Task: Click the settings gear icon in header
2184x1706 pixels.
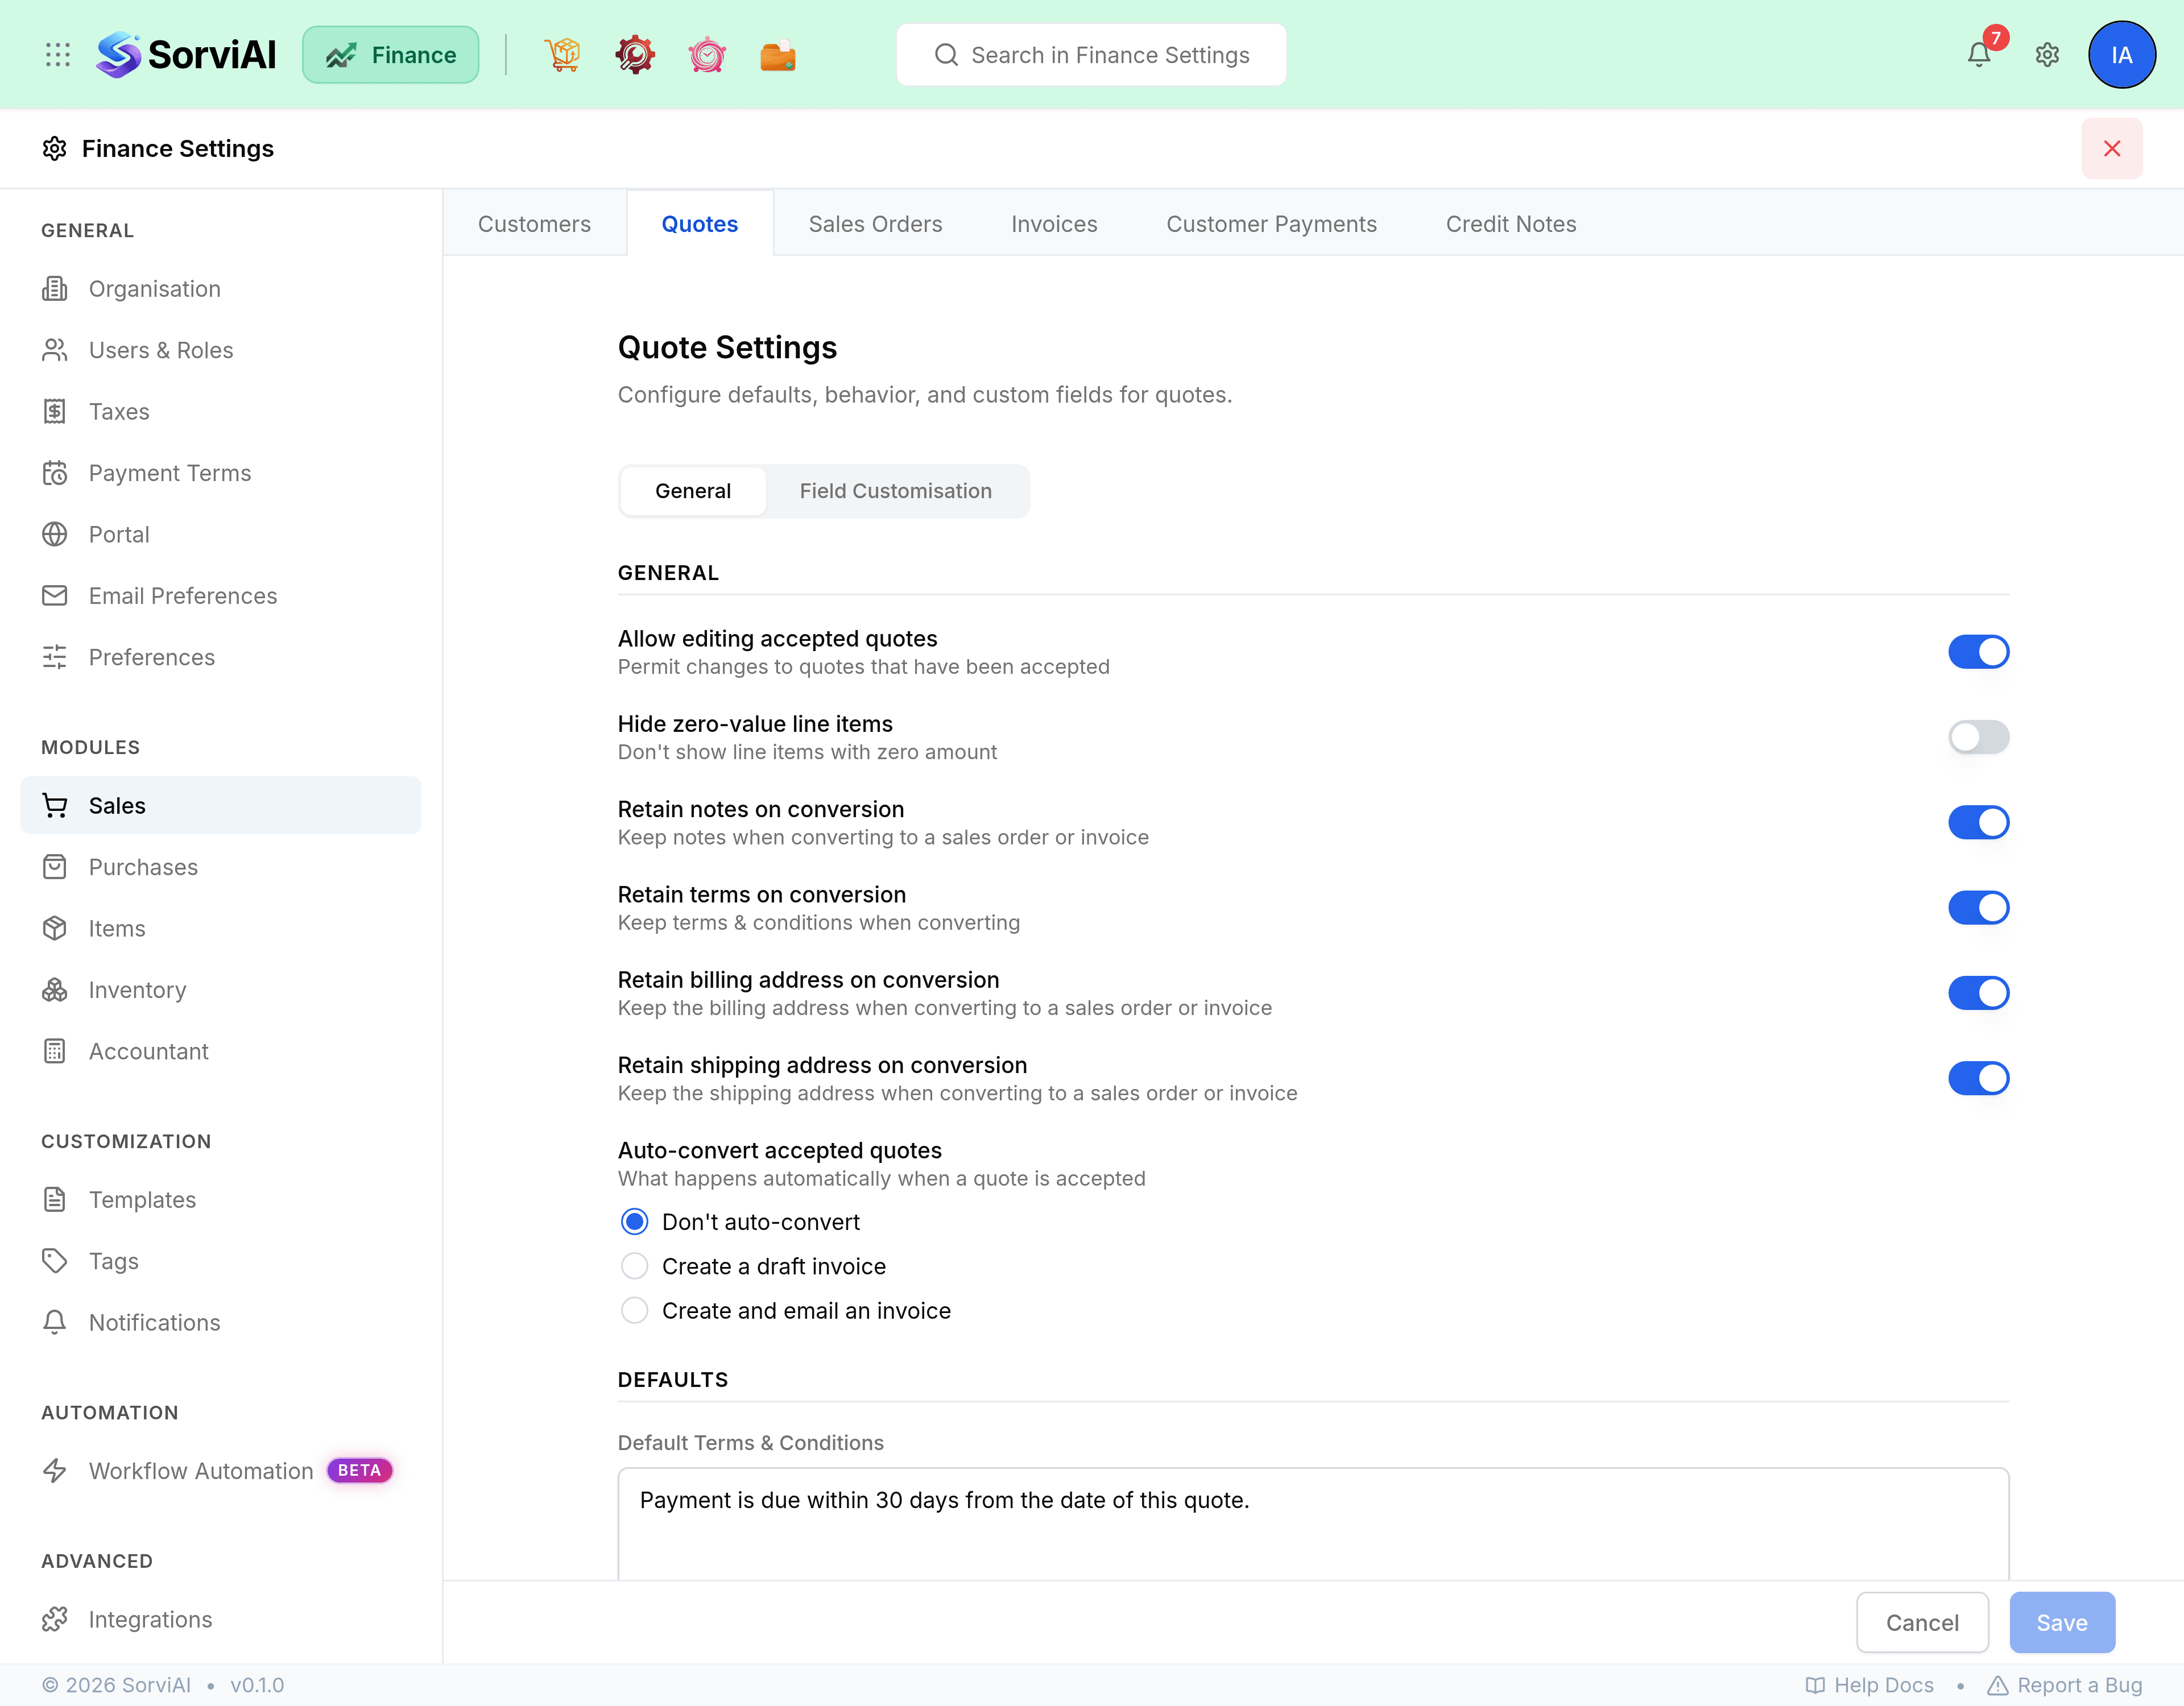Action: click(2047, 55)
